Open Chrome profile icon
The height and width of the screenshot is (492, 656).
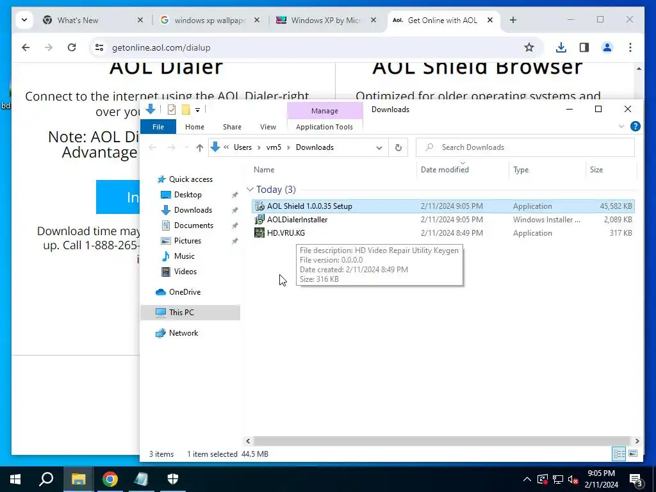click(x=607, y=47)
